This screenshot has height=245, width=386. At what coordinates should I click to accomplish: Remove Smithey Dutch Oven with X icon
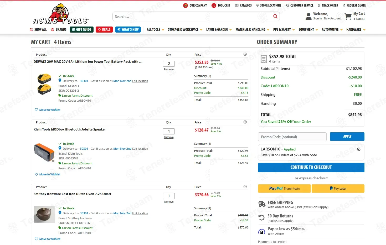245,187
